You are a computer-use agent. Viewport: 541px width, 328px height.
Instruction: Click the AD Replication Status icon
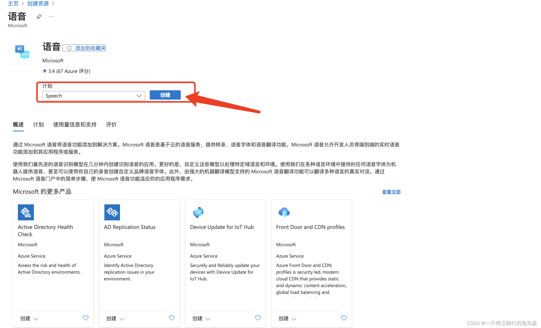(x=112, y=212)
